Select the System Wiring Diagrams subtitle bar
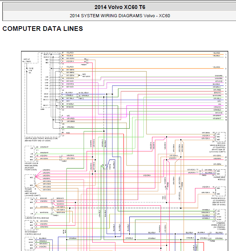236x251 pixels. (x=120, y=16)
